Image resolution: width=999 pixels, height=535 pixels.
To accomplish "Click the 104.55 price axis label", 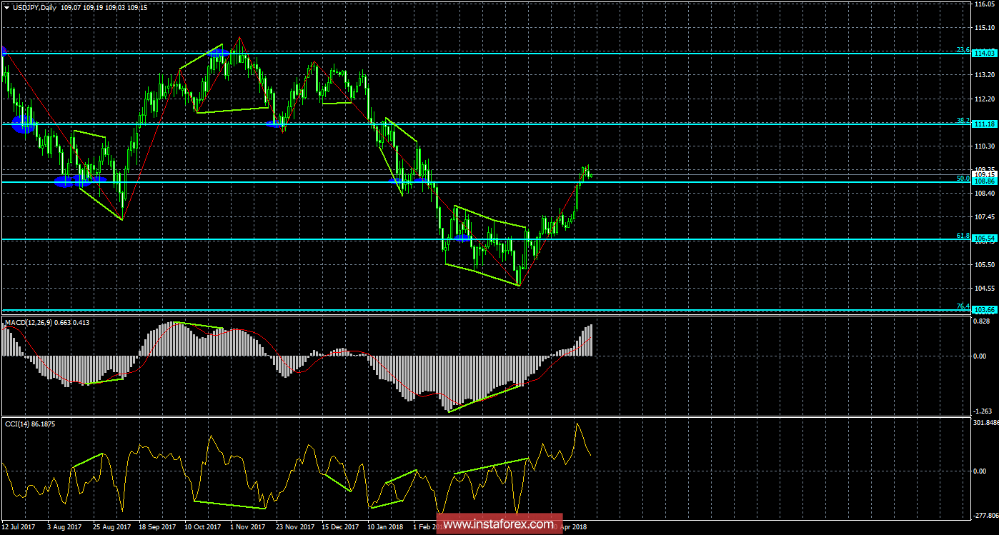I will (985, 288).
